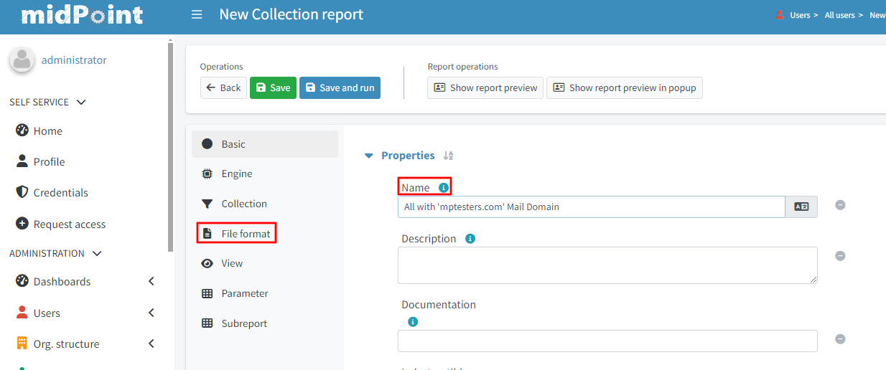886x370 pixels.
Task: Click Show report preview button
Action: tap(485, 87)
